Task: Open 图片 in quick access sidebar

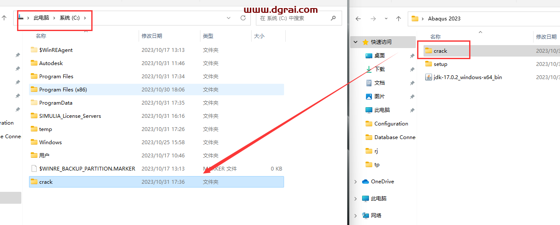Action: [380, 96]
